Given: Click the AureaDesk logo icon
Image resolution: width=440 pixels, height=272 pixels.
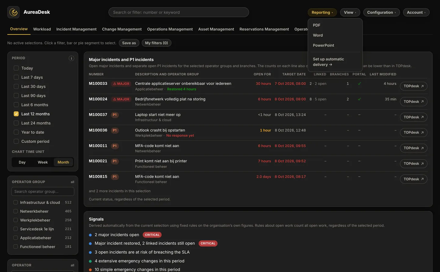Looking at the screenshot, I should click(x=13, y=12).
